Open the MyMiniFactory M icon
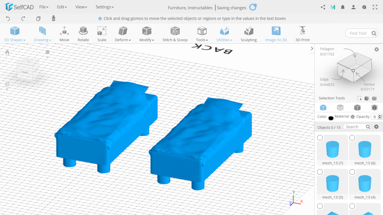 click(333, 7)
